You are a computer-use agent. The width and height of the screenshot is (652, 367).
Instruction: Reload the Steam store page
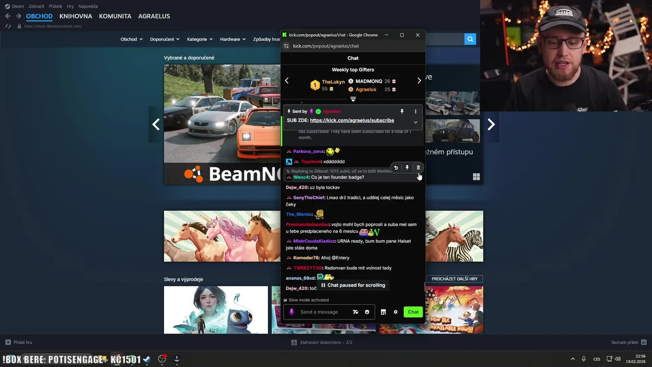pos(8,26)
